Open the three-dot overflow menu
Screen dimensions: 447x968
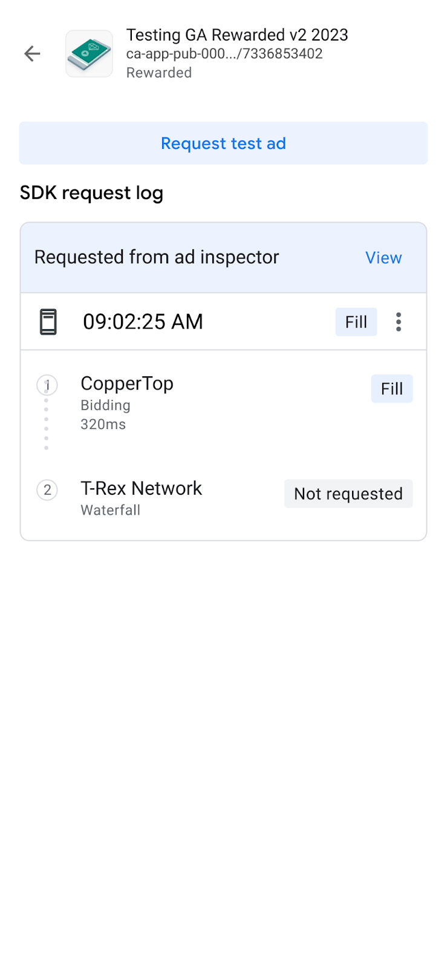[x=399, y=322]
